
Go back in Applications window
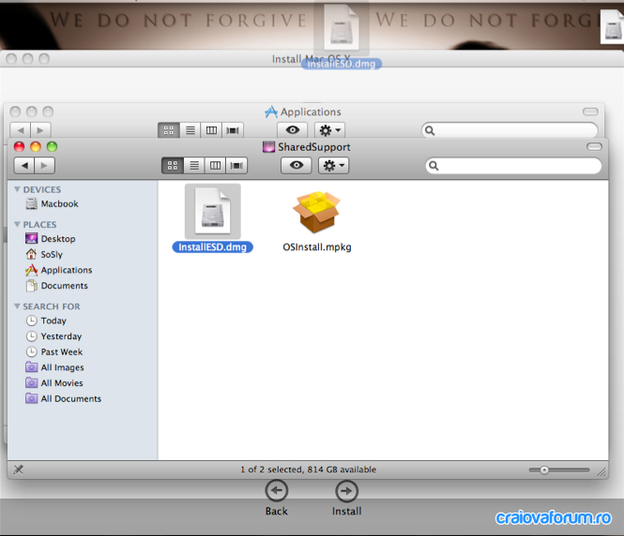click(21, 130)
